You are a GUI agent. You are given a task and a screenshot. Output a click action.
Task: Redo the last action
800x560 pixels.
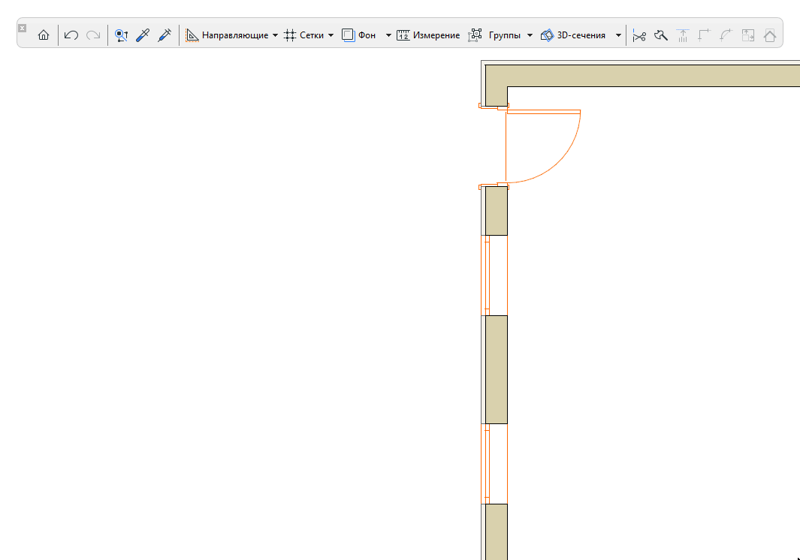92,35
